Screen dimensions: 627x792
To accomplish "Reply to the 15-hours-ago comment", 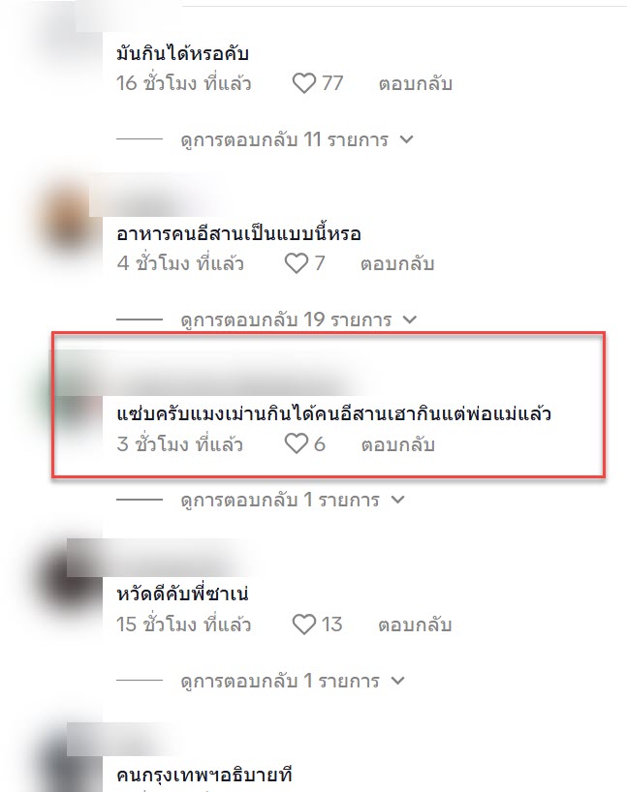I will tap(415, 624).
